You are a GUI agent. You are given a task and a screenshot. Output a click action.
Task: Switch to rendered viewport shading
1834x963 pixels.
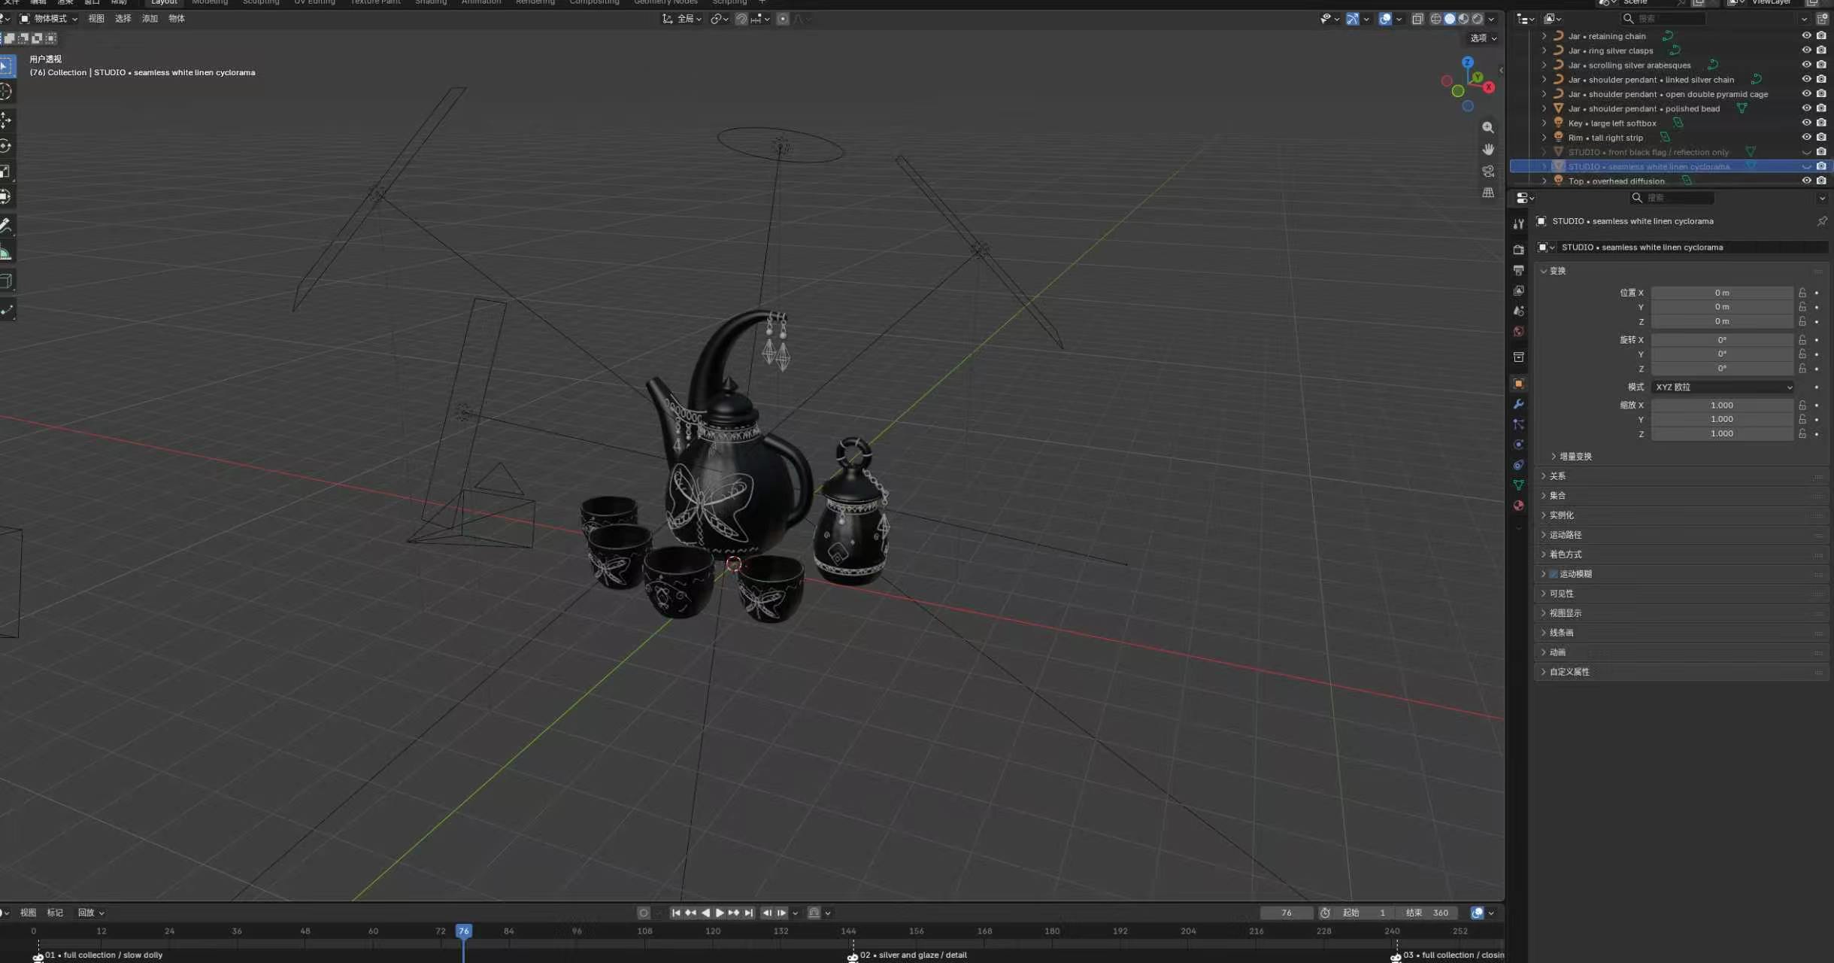1478,19
